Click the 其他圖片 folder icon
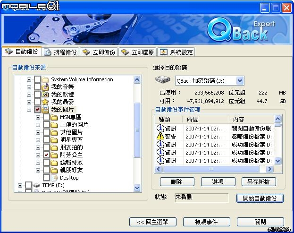This screenshot has width=294, height=233. (x=54, y=132)
